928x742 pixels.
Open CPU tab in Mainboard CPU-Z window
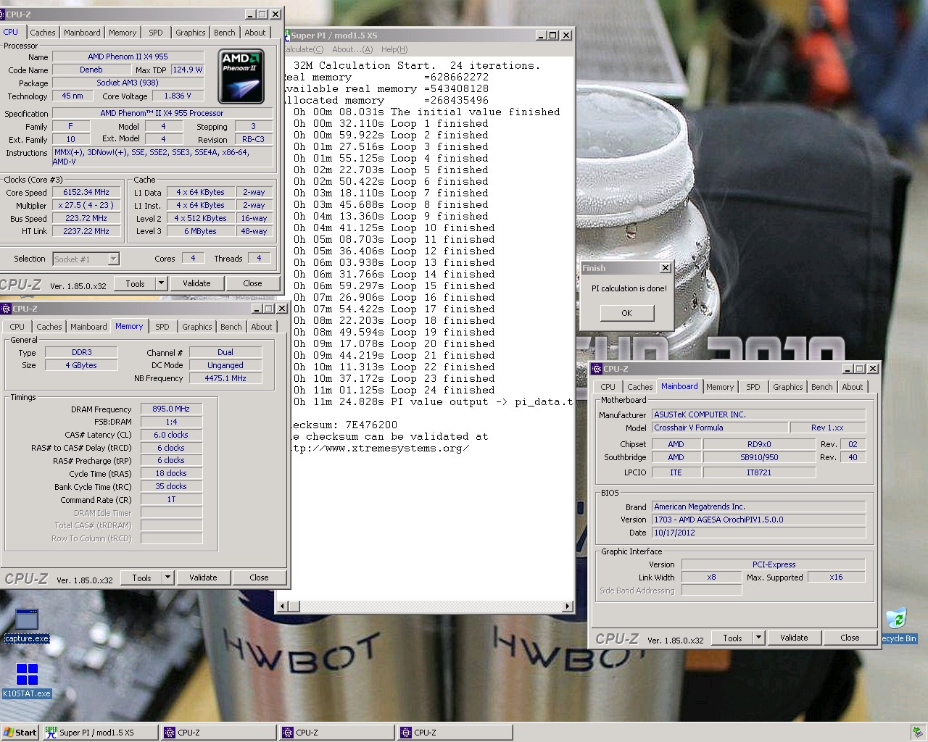(x=608, y=387)
